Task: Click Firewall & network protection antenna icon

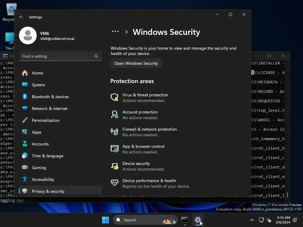Action: pos(115,132)
